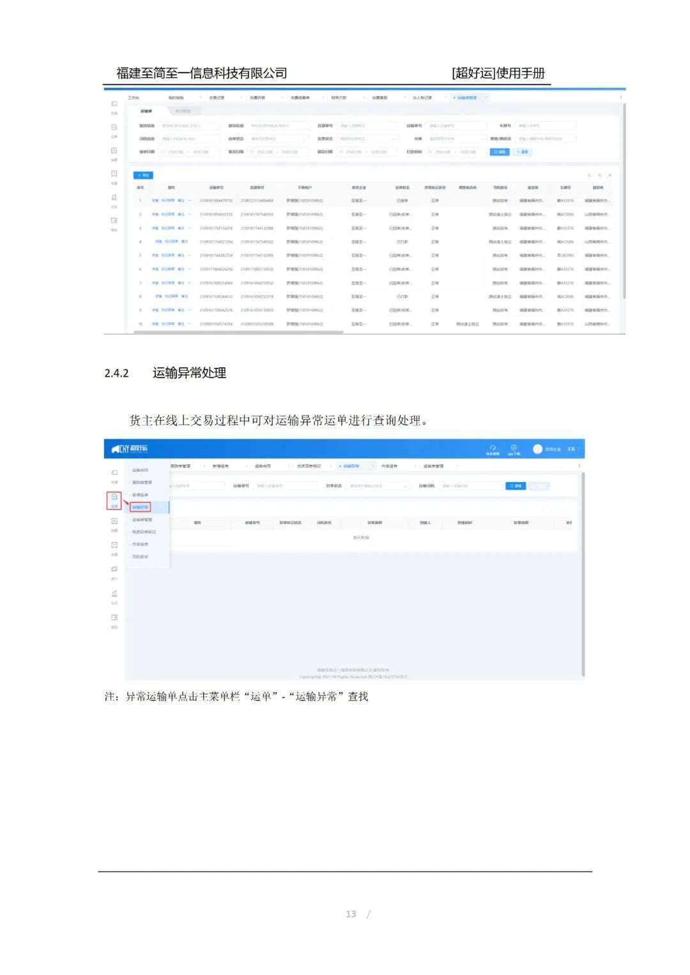Click the top sidebar icon in upper screenshot

point(114,103)
